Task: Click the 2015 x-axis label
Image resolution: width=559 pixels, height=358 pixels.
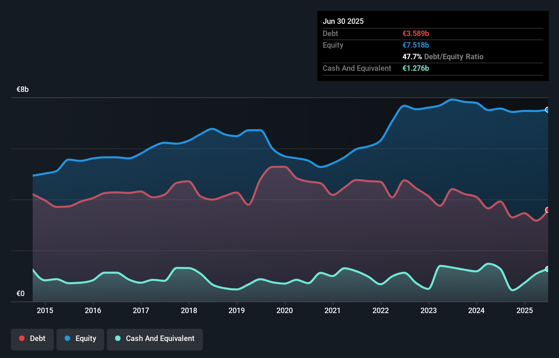Action: [x=45, y=310]
